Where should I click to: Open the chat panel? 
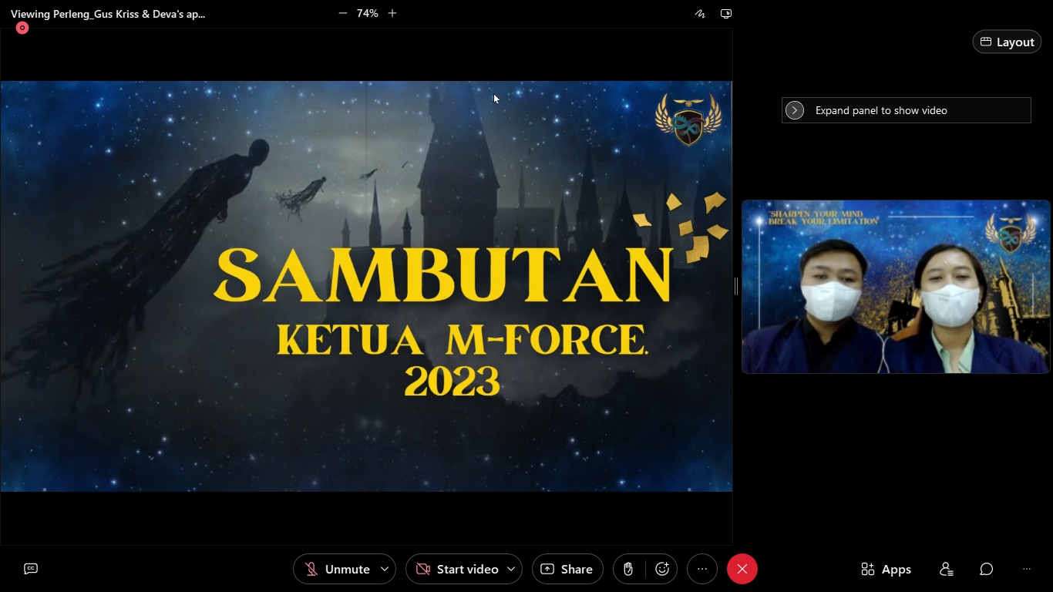coord(986,569)
